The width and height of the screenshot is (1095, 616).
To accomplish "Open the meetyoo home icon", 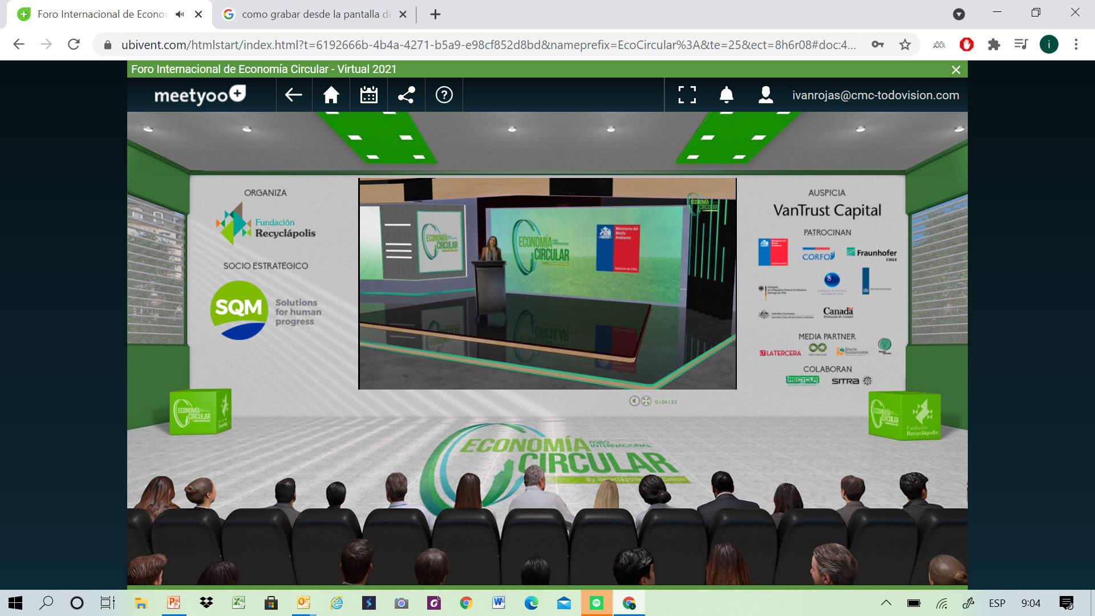I will 331,95.
